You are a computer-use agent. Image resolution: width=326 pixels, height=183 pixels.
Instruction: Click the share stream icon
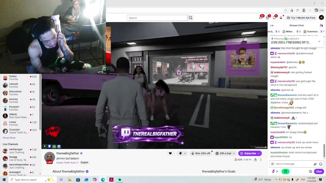[x=255, y=160]
